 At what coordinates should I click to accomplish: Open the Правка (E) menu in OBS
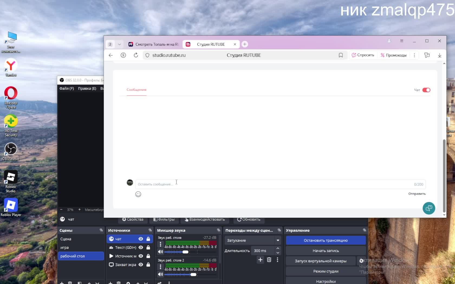[x=87, y=88]
